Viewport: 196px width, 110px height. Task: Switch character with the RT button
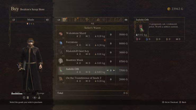[x=47, y=20]
